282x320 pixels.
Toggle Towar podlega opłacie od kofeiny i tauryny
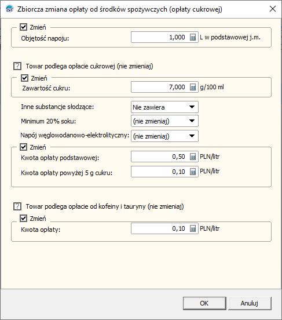(17, 206)
